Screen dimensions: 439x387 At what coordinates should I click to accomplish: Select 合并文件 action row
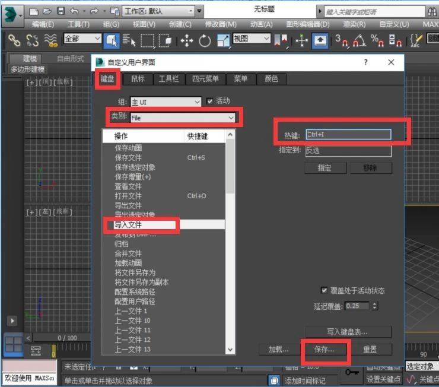164,253
